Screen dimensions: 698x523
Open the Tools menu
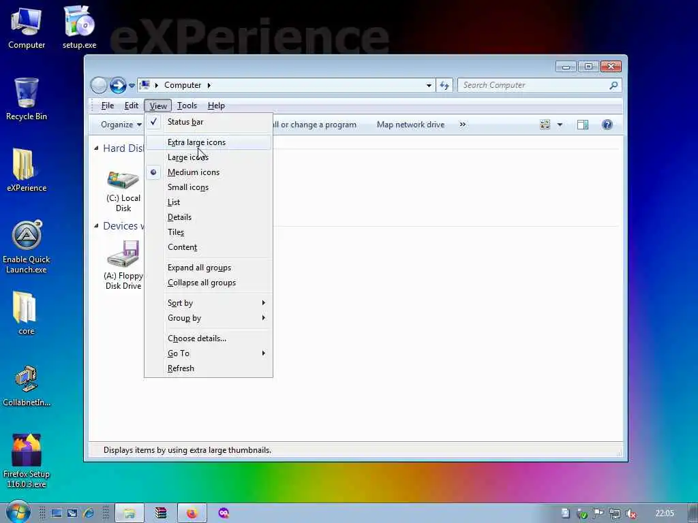click(x=187, y=106)
